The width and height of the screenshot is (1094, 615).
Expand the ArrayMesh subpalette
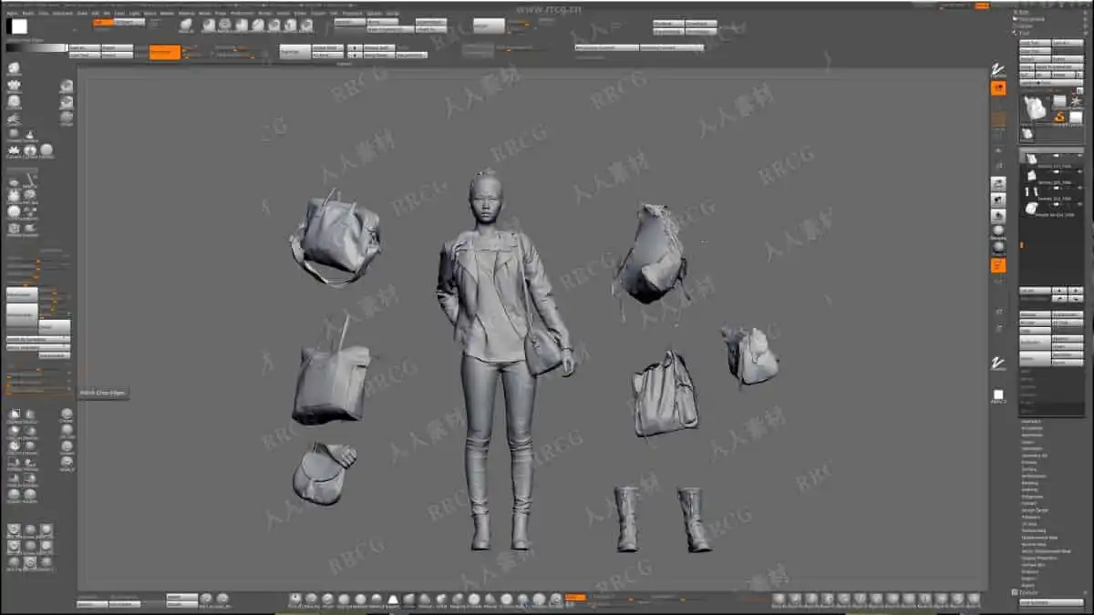pos(1032,428)
